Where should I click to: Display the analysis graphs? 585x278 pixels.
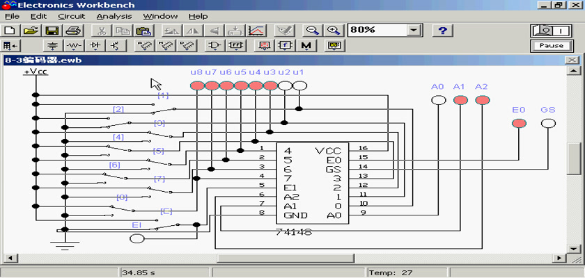(x=256, y=31)
